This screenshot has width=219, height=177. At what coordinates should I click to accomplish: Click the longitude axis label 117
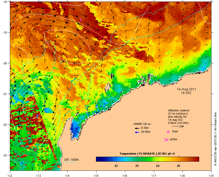click(154, 176)
